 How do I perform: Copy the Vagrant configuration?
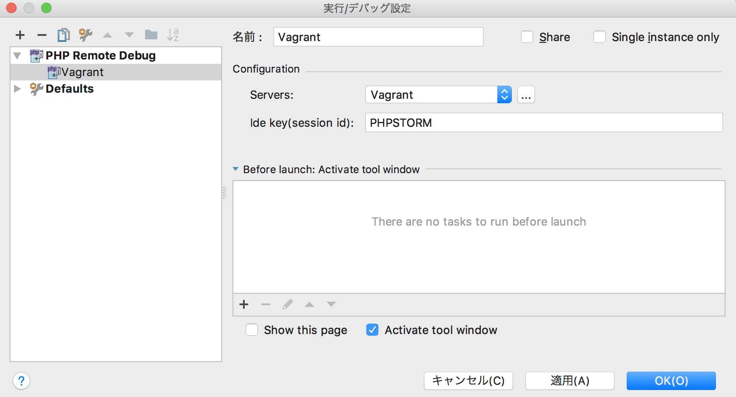[x=64, y=35]
